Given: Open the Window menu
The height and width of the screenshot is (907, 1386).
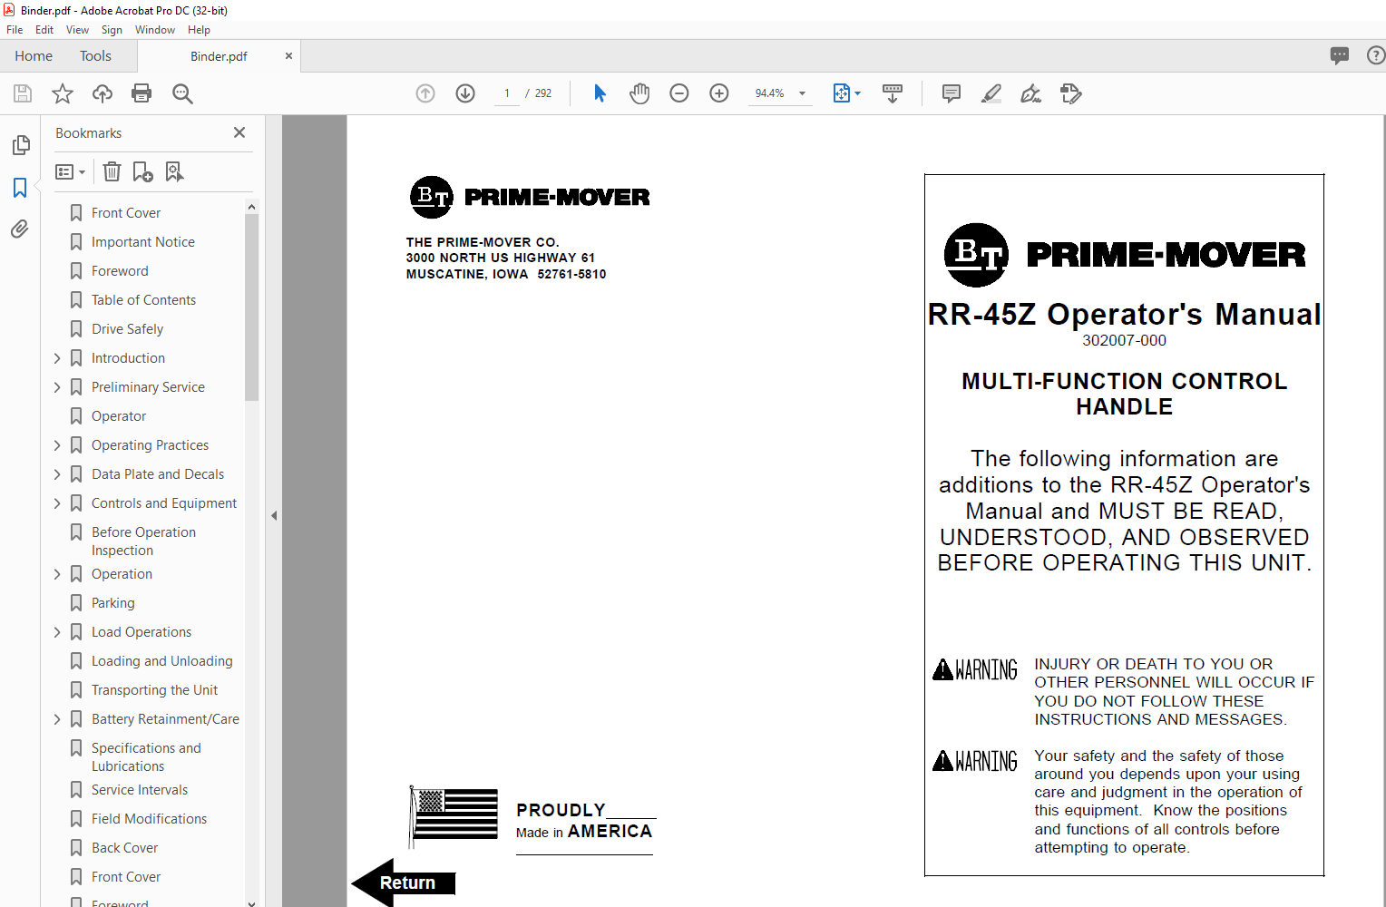Looking at the screenshot, I should pos(155,30).
